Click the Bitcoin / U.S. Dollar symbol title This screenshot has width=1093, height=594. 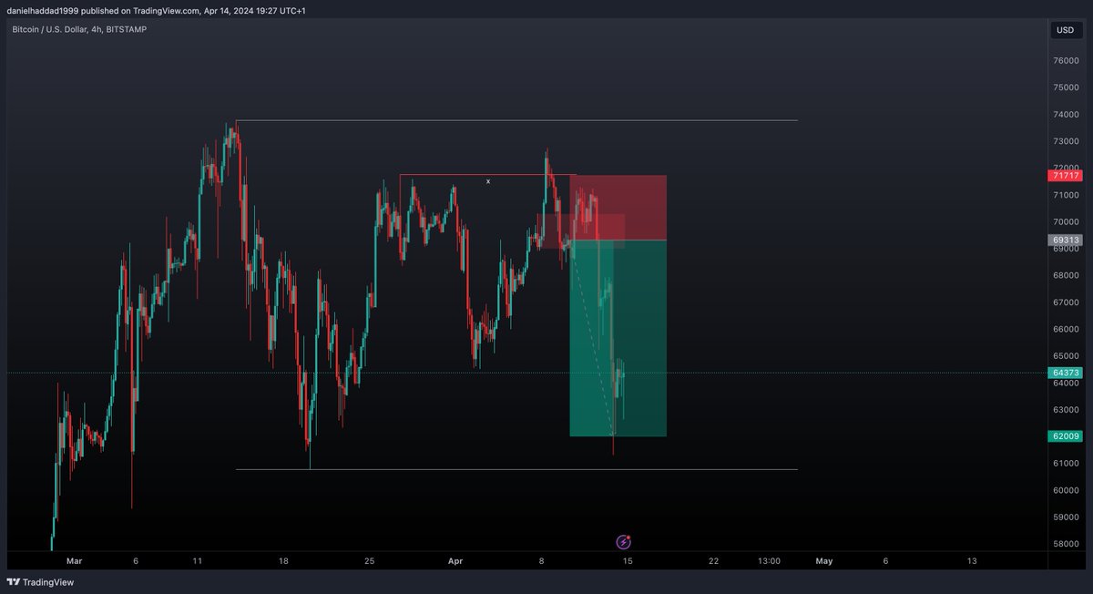pyautogui.click(x=79, y=29)
